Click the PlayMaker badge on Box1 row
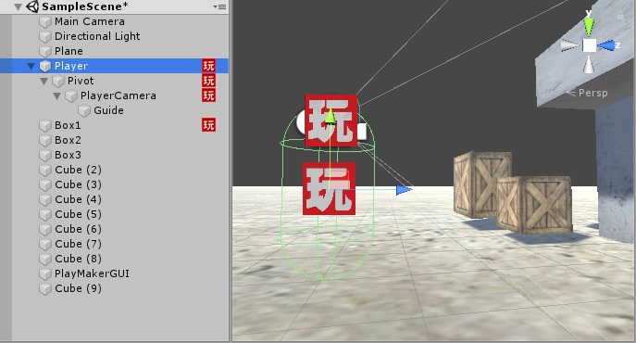 208,125
